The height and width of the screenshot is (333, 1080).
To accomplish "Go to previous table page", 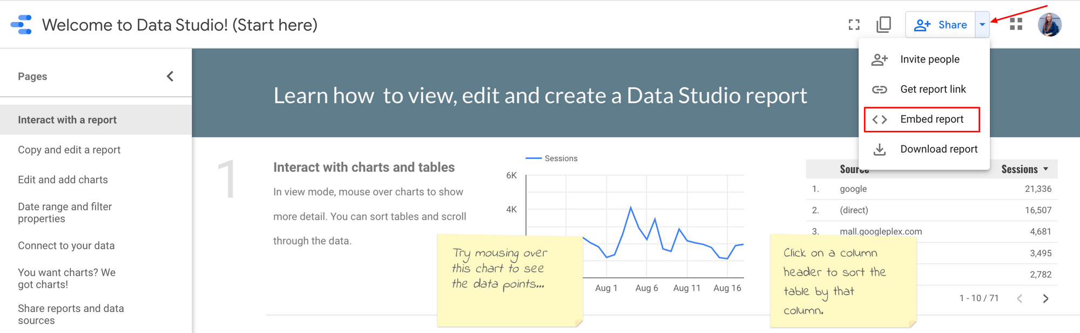I will (x=1020, y=299).
